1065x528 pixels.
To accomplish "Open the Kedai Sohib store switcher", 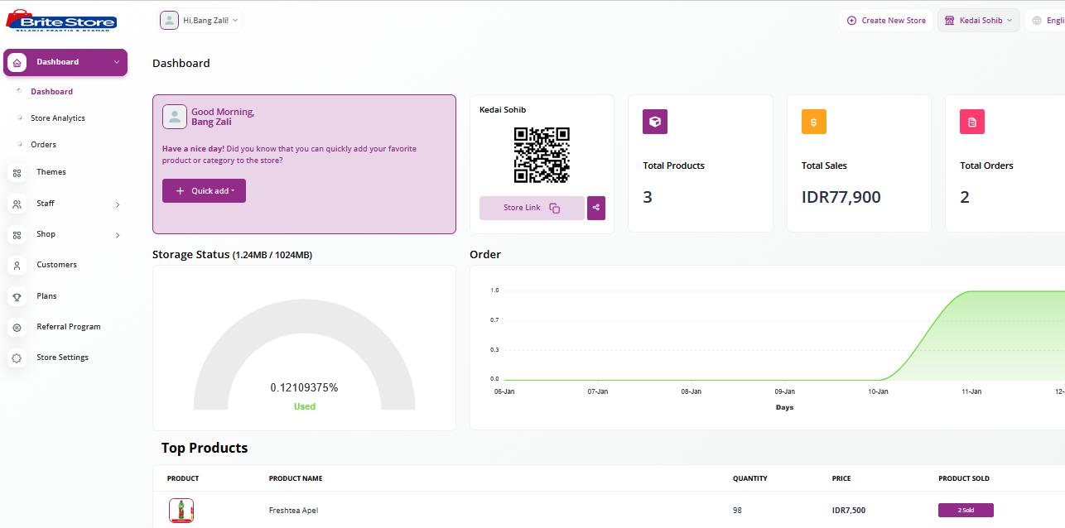I will [x=978, y=21].
